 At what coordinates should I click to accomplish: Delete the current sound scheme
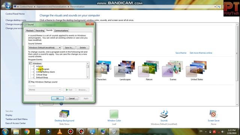pyautogui.click(x=82, y=48)
